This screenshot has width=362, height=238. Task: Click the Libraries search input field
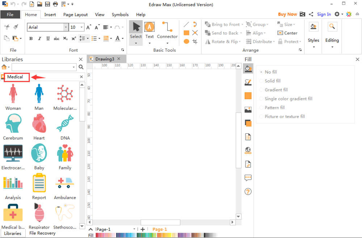tap(41, 67)
